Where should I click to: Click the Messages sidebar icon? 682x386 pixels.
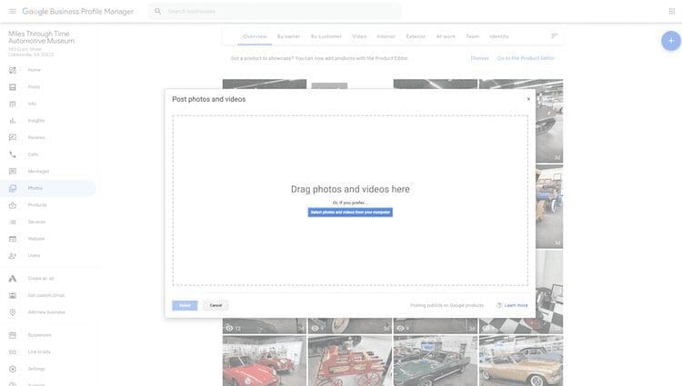pos(13,172)
